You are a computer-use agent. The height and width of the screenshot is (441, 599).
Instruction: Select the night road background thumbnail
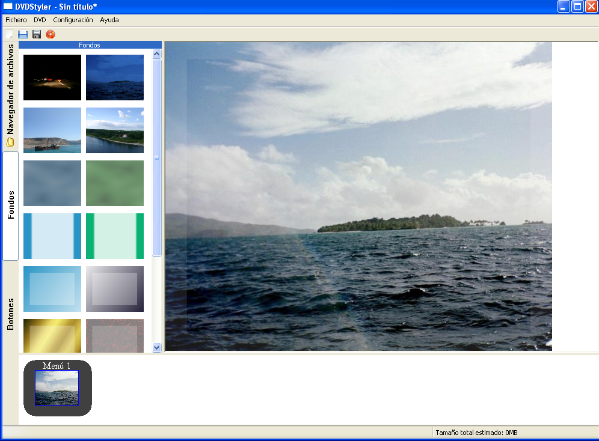pos(52,78)
